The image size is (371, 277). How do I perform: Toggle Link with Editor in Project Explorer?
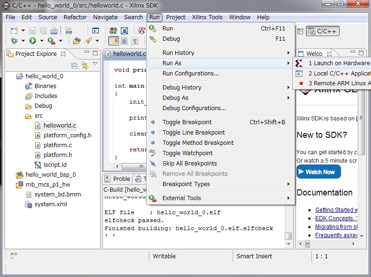coord(85,65)
